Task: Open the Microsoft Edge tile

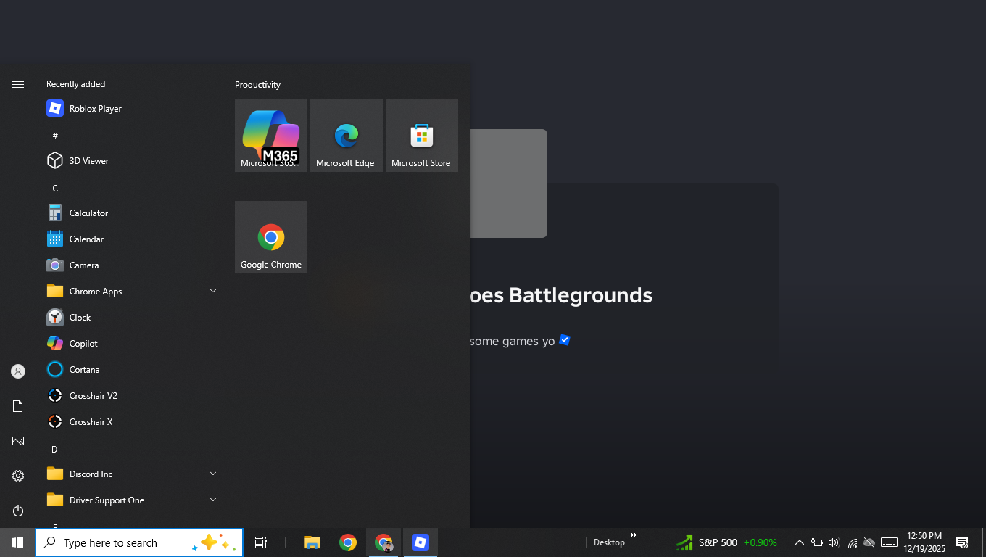Action: click(347, 136)
